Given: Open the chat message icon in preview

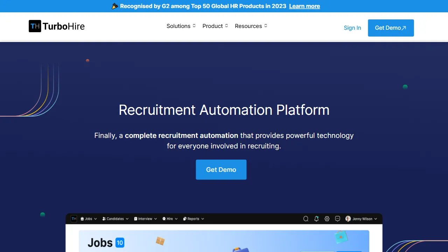Looking at the screenshot, I should tap(338, 219).
